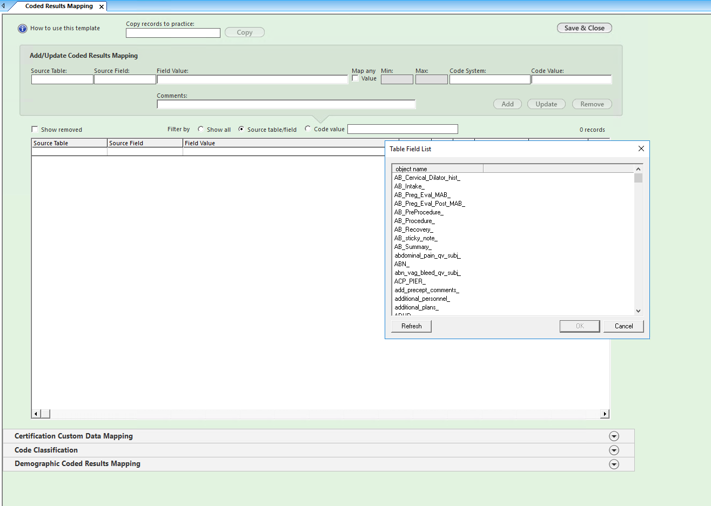This screenshot has height=506, width=711.
Task: Select AB_Preg_Eval_Post_MAB_ list item
Action: tap(430, 204)
